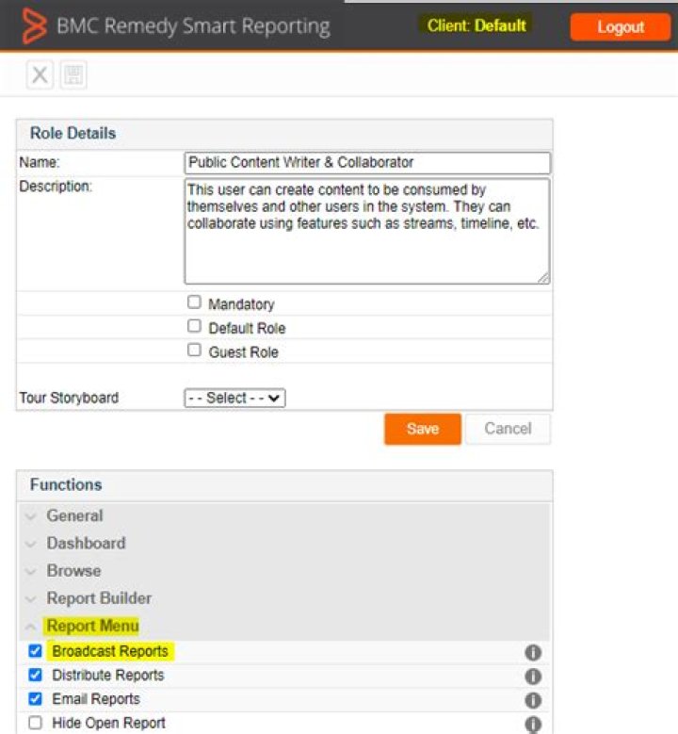Viewport: 678px width, 734px height.
Task: Click the X close icon in toolbar
Action: [x=40, y=74]
